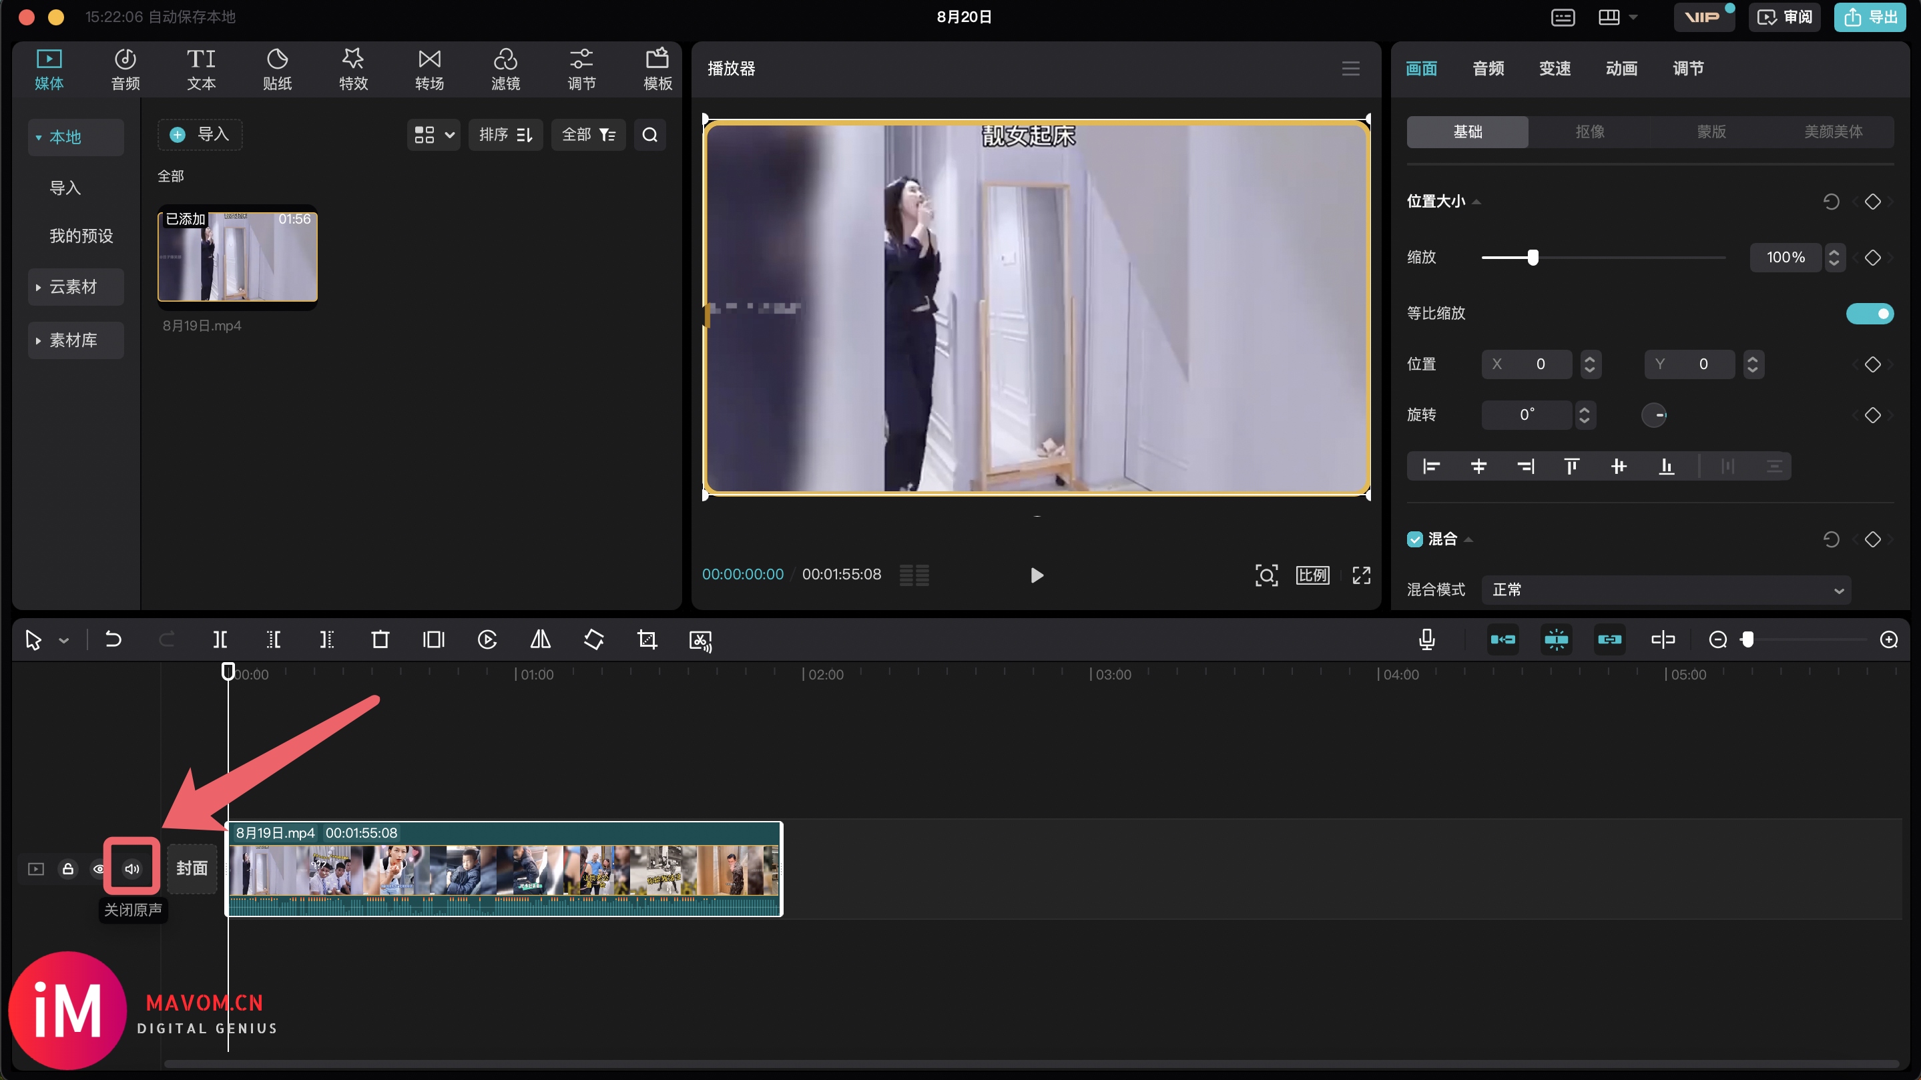Click the 导出 export button

tap(1870, 17)
